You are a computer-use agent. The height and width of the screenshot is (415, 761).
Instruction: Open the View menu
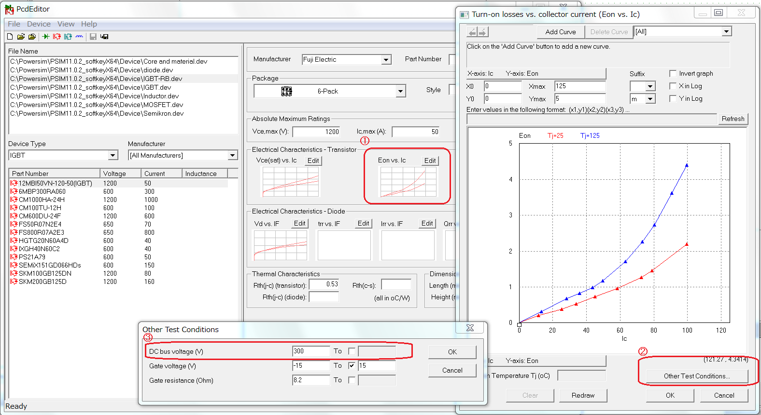pyautogui.click(x=66, y=24)
